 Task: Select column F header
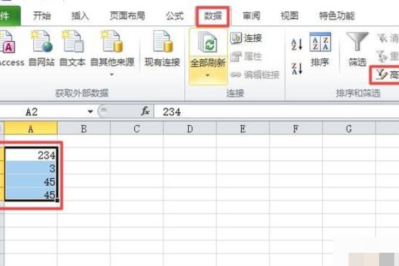(x=296, y=128)
